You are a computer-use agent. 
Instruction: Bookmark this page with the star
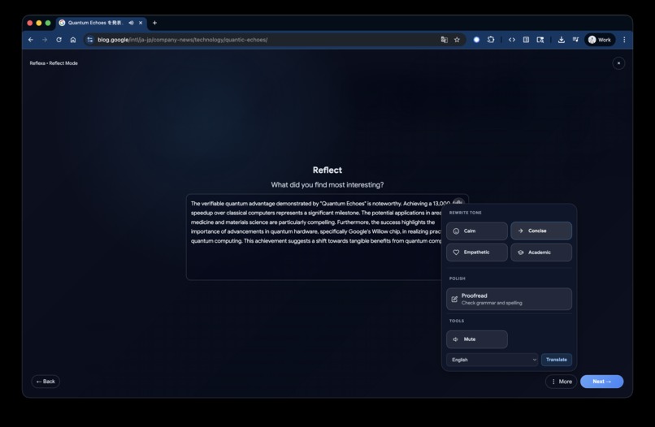pyautogui.click(x=457, y=40)
